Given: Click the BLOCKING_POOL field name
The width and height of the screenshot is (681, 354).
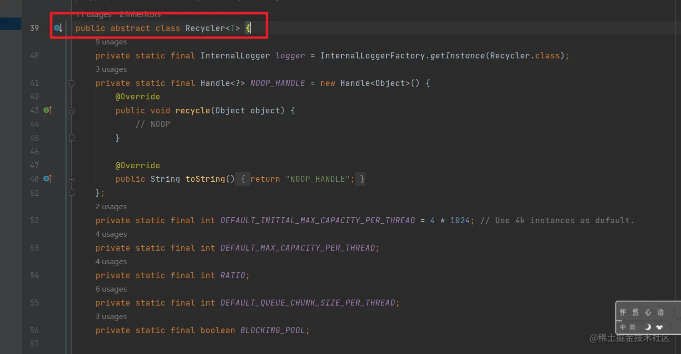Looking at the screenshot, I should (x=273, y=331).
